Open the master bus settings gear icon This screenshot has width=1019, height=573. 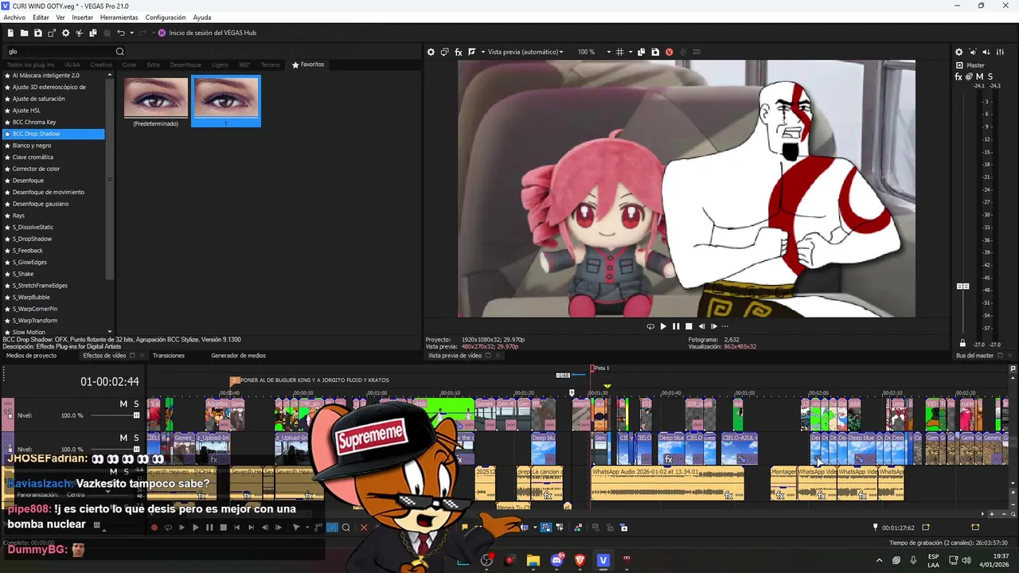(959, 52)
